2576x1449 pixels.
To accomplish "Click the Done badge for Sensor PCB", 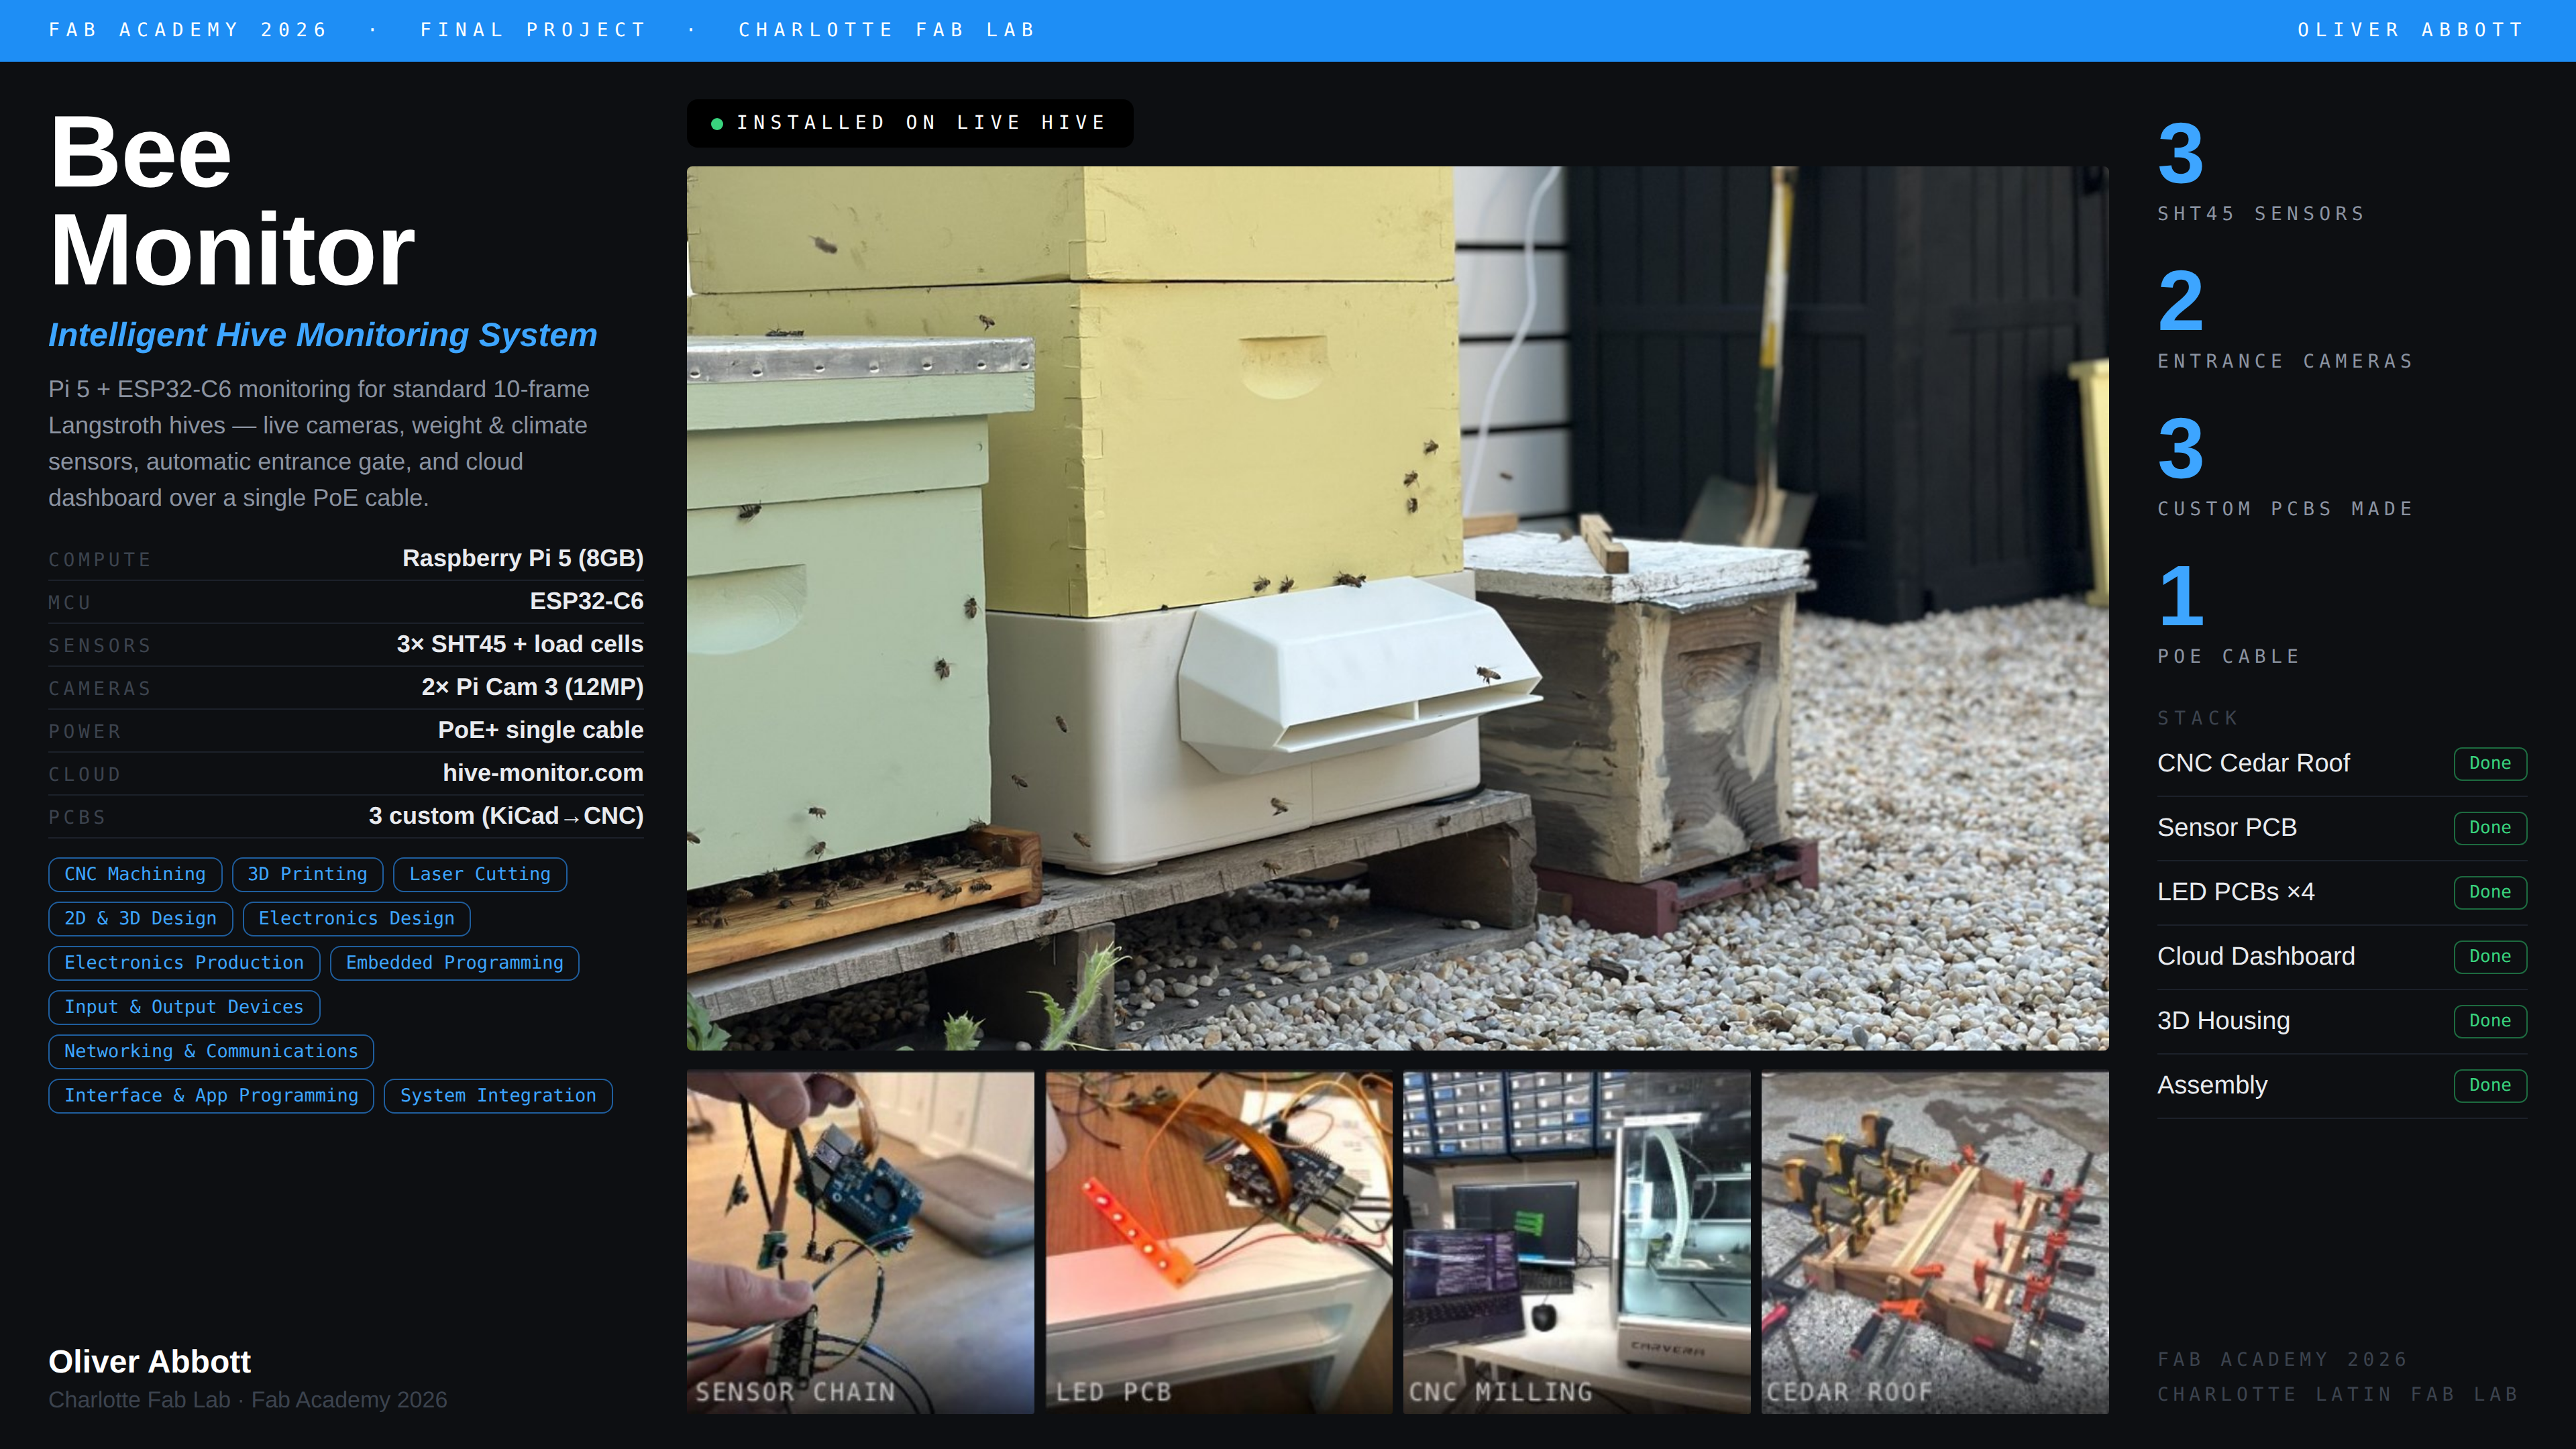I will [x=2490, y=828].
